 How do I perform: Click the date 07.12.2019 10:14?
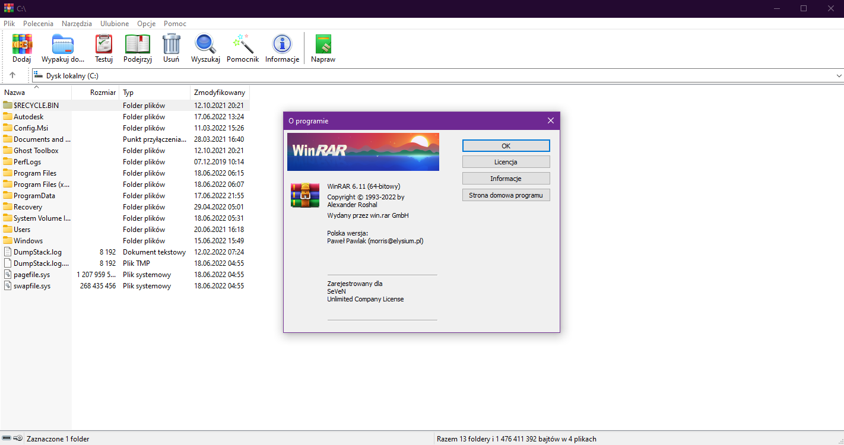pos(219,162)
